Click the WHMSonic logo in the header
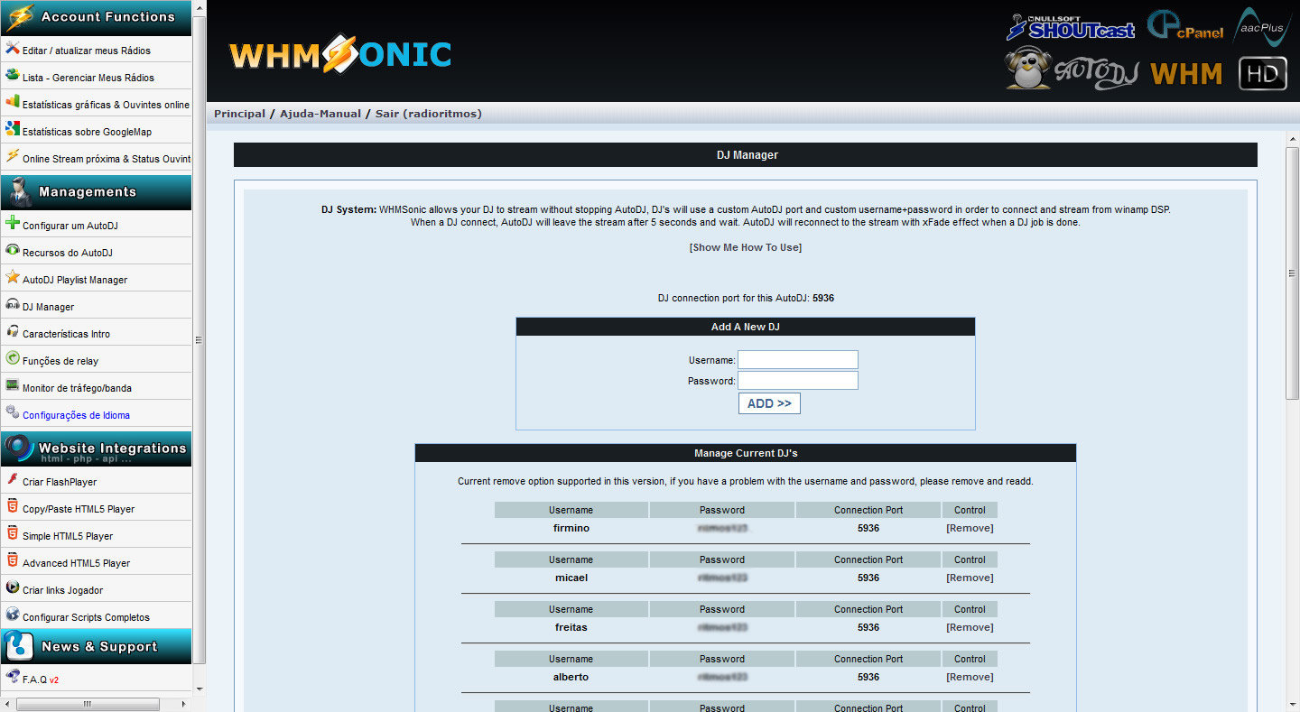 pyautogui.click(x=340, y=54)
